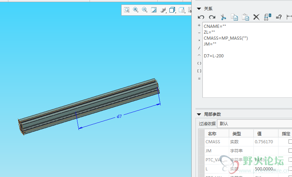The image size is (292, 177).
Task: Insert parentheses into relations
Action: point(199,63)
